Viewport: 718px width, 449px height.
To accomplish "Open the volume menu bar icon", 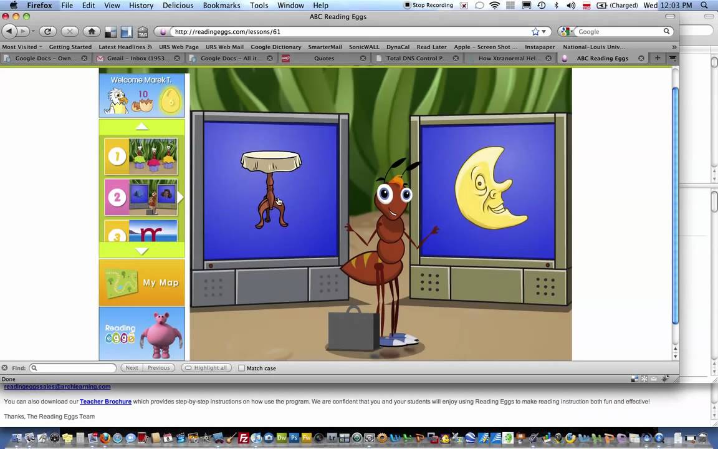I will pyautogui.click(x=570, y=6).
